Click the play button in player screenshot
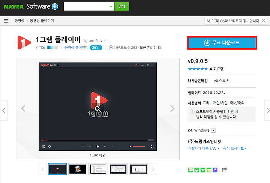The image size is (270, 183). tap(97, 147)
